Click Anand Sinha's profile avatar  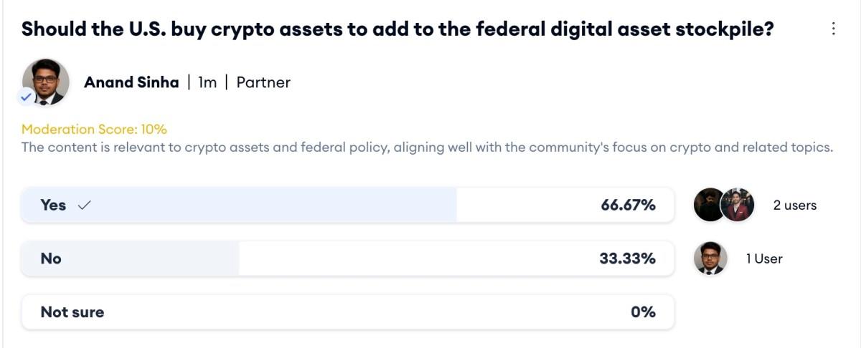(x=46, y=82)
